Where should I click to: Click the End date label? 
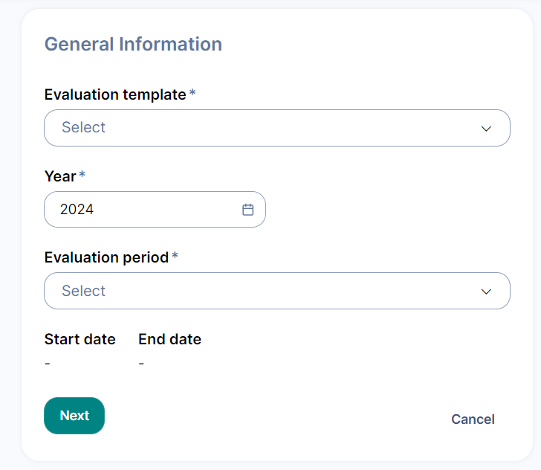[x=169, y=339]
